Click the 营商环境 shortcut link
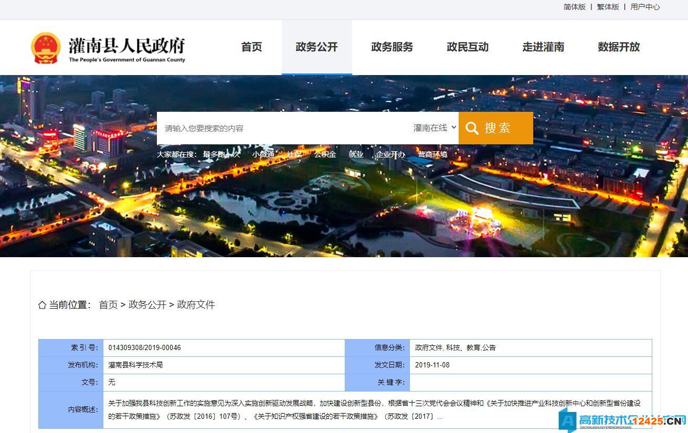Image resolution: width=688 pixels, height=433 pixels. 432,154
